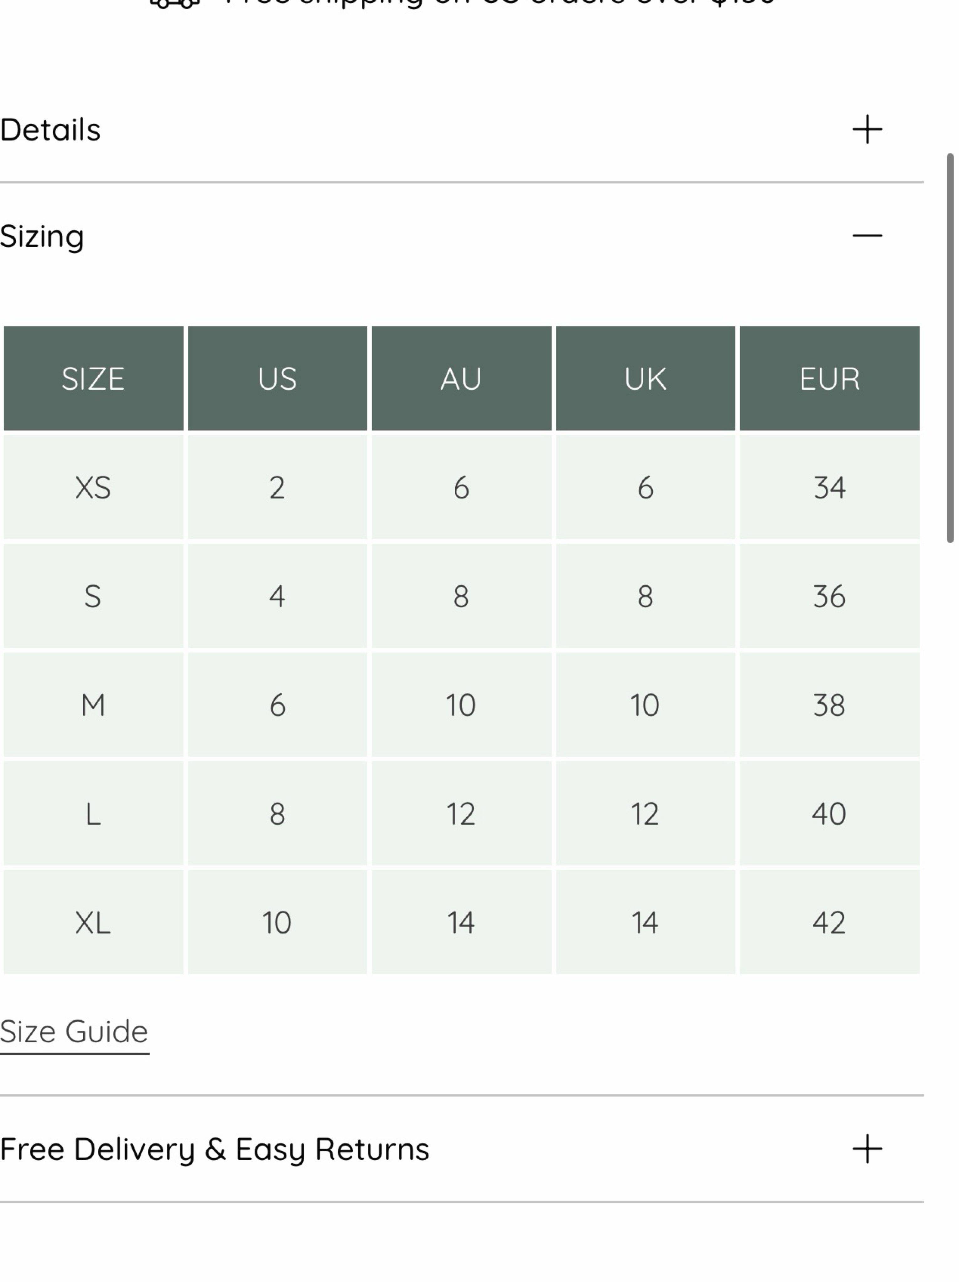
Task: Open the Details accordion heading
Action: click(x=50, y=129)
